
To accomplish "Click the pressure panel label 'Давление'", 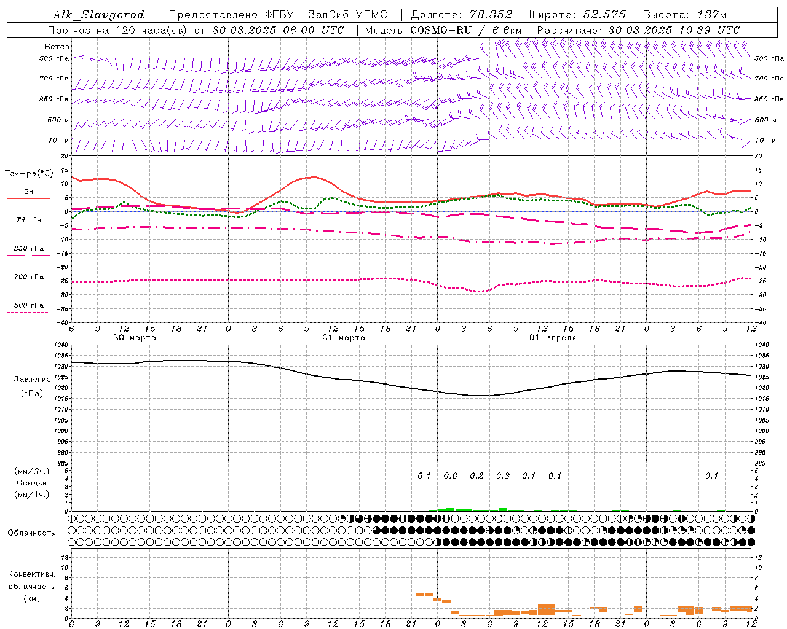I will pos(32,380).
